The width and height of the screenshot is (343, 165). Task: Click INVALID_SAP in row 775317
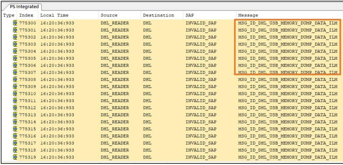pyautogui.click(x=201, y=143)
